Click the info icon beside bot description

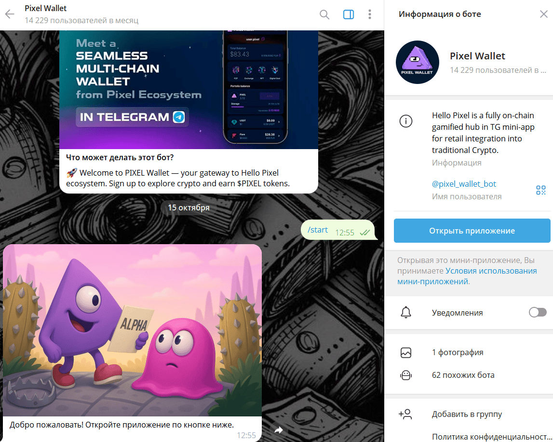[406, 122]
